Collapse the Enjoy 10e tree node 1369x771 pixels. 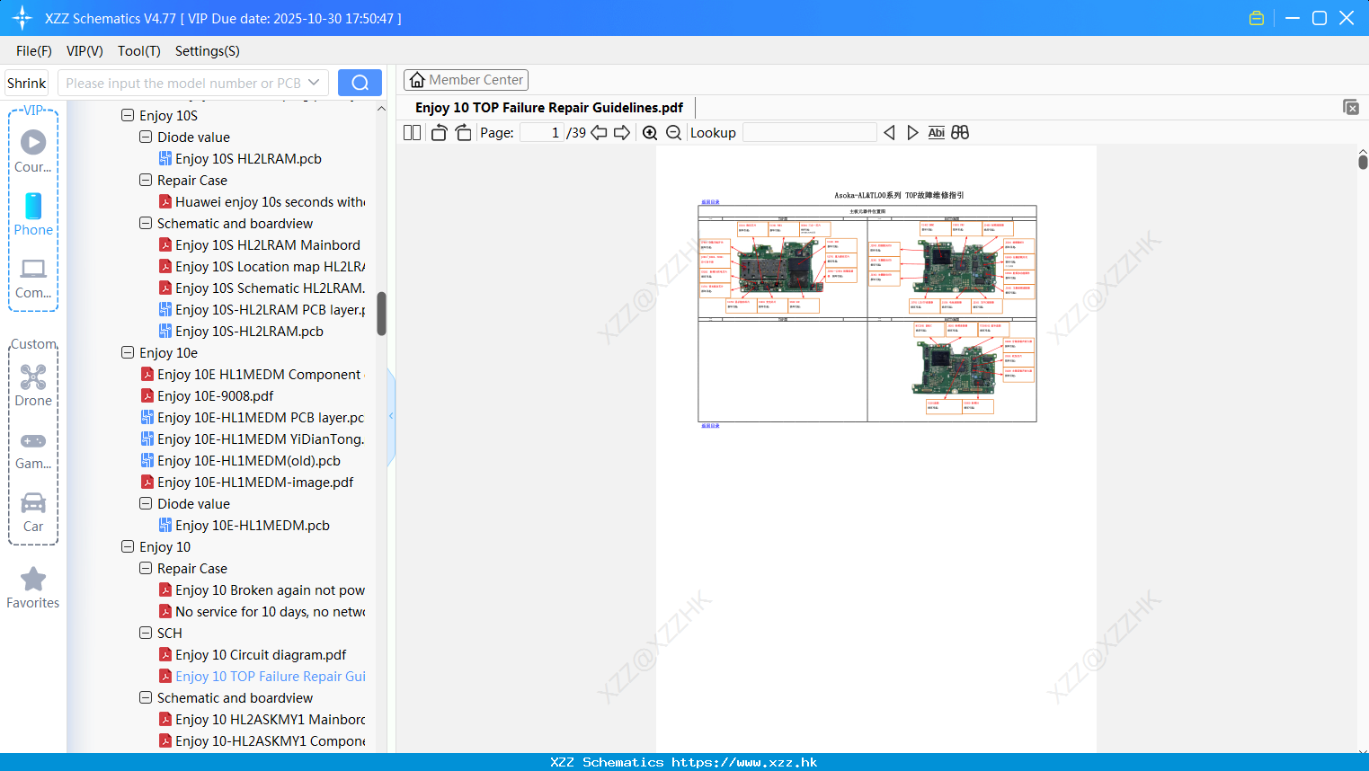click(x=128, y=352)
